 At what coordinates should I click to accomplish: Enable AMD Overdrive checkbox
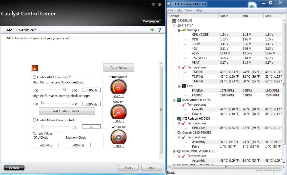click(x=34, y=77)
